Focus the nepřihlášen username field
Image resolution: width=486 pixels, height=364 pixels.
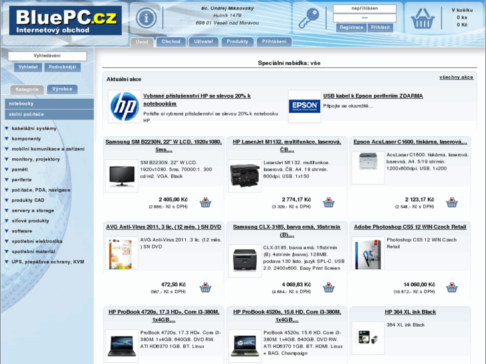click(364, 9)
